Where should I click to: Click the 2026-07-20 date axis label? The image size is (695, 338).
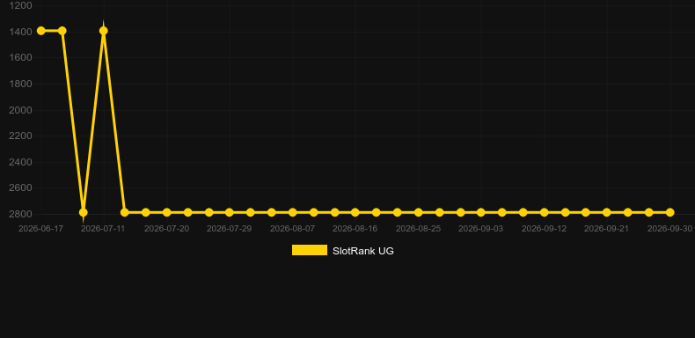click(166, 229)
